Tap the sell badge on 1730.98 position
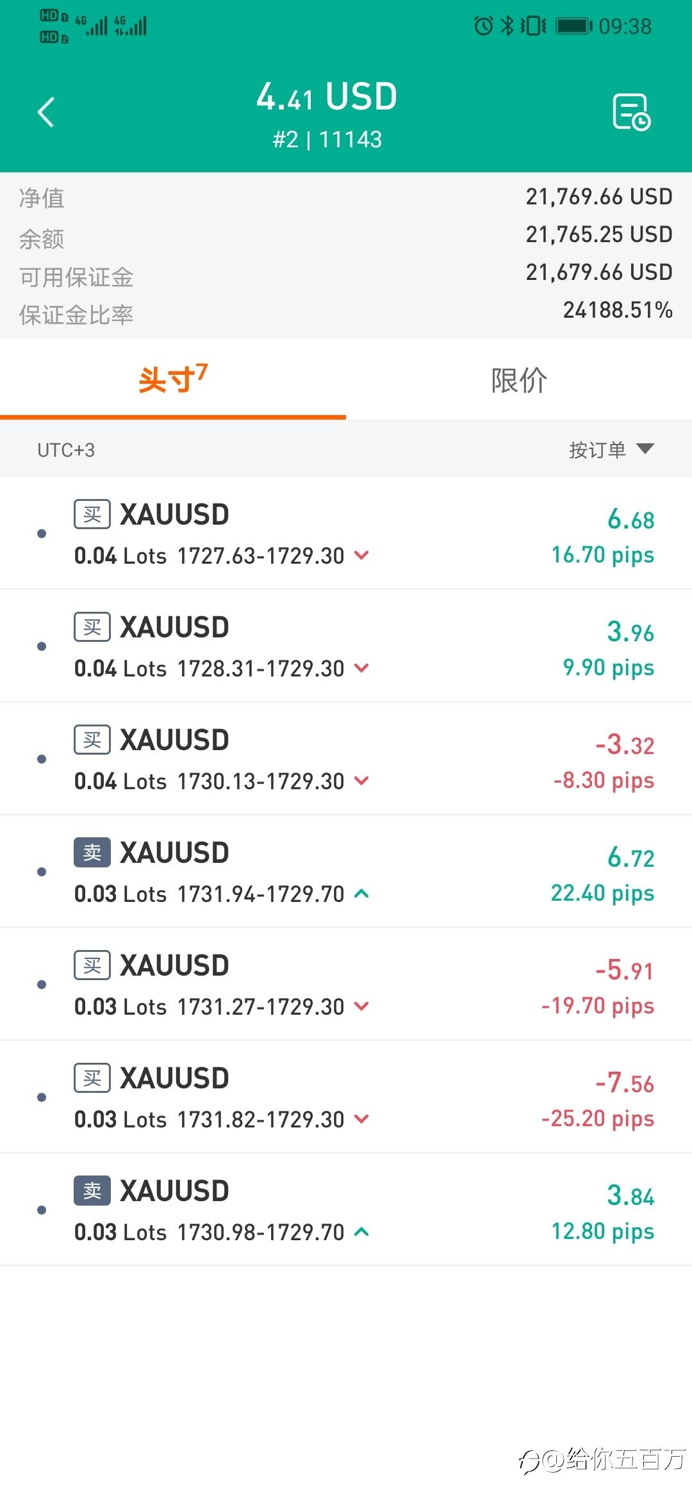The width and height of the screenshot is (692, 1499). [92, 1191]
